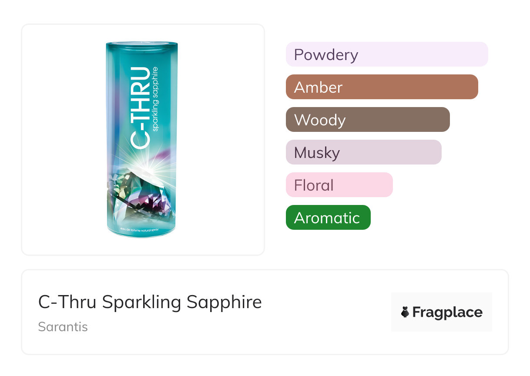The width and height of the screenshot is (530, 376).
Task: Select the Amber accord bar
Action: pyautogui.click(x=382, y=87)
